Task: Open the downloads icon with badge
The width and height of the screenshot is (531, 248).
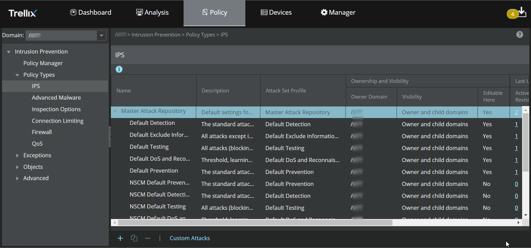Action: [x=522, y=12]
